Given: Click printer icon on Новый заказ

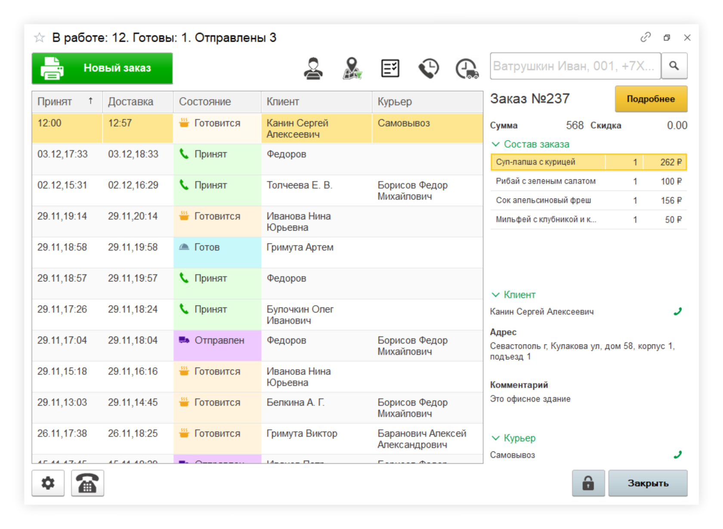Looking at the screenshot, I should point(52,68).
